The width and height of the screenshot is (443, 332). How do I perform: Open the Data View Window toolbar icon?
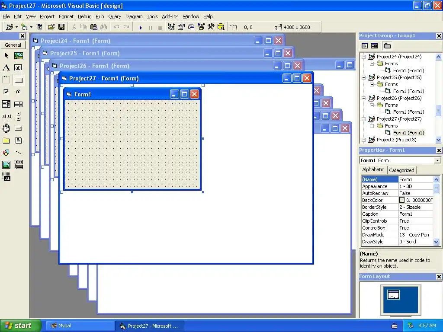[221, 27]
